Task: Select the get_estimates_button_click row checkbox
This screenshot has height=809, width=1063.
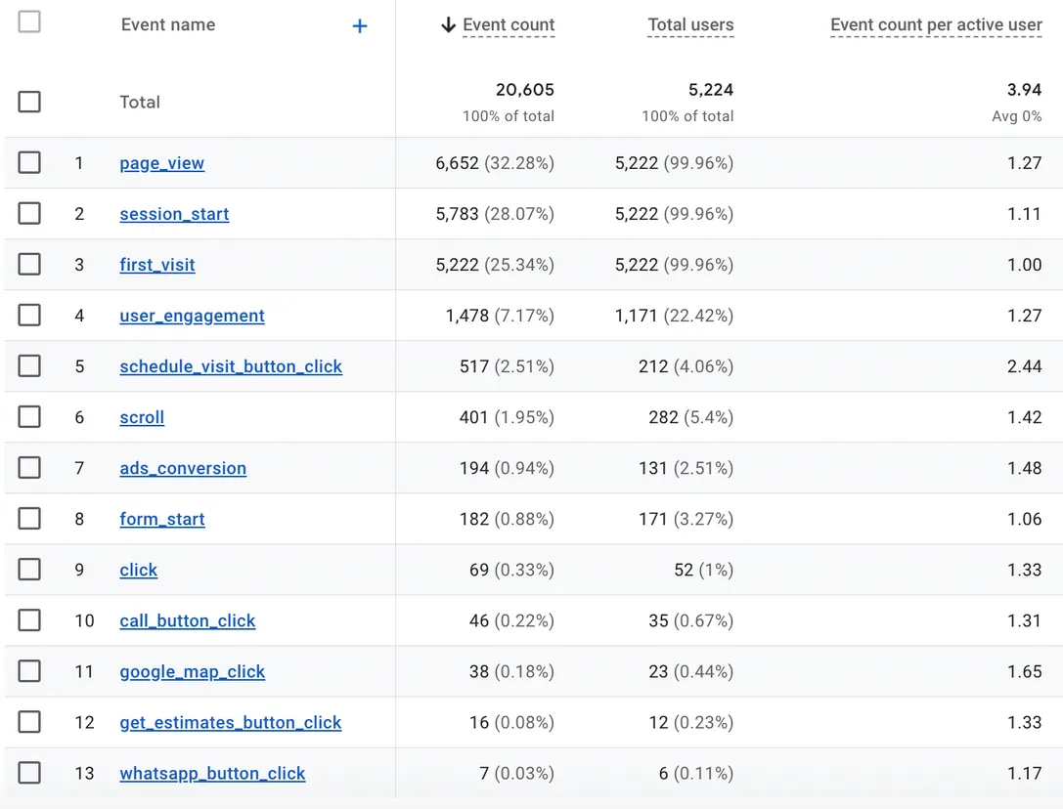Action: (29, 722)
